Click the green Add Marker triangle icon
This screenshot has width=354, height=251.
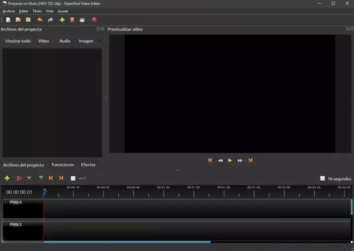[x=41, y=178]
